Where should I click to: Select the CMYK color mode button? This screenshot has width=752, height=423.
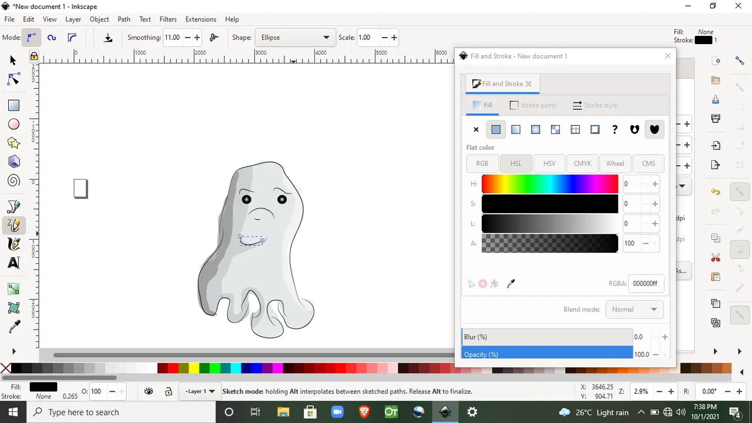(583, 163)
